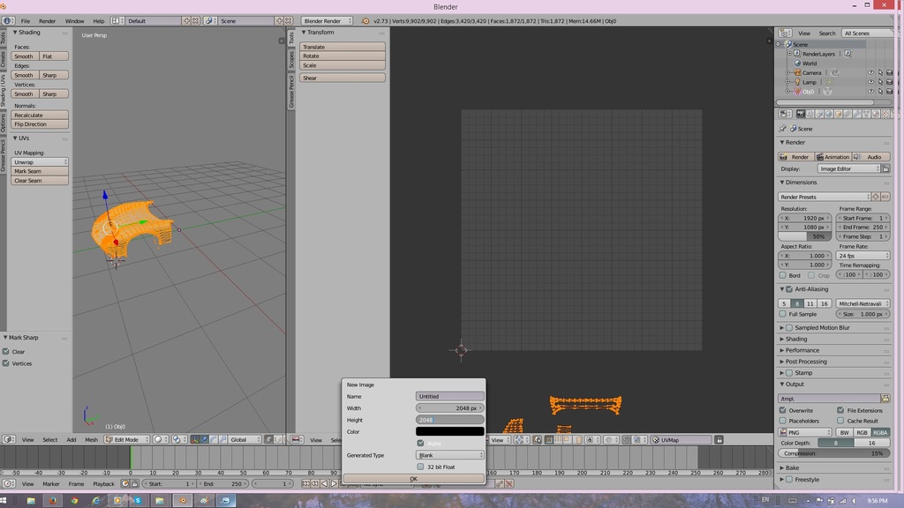Click the add render preset icon
Screen dimensions: 904x508
(877, 197)
